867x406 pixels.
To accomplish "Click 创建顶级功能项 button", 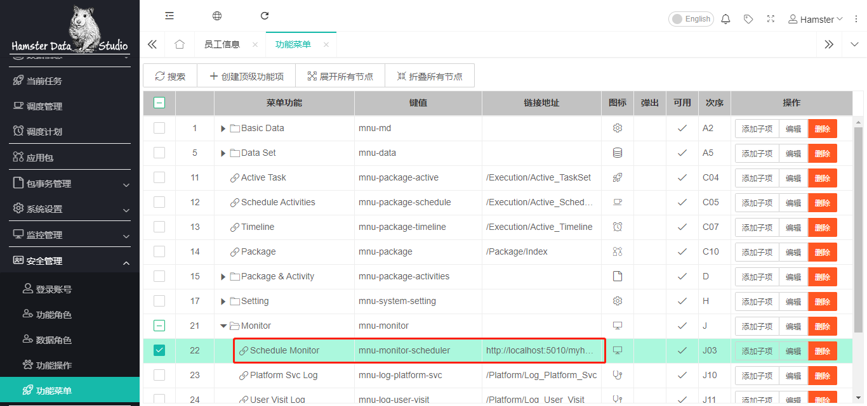I will [246, 77].
